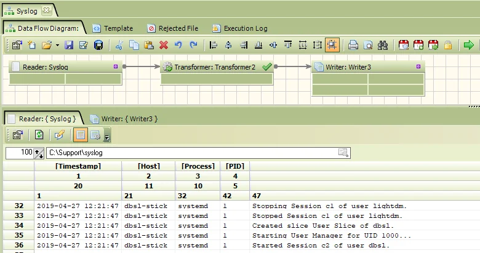This screenshot has width=480, height=253.
Task: Click green checkmark on Transformer2 node
Action: [x=267, y=66]
